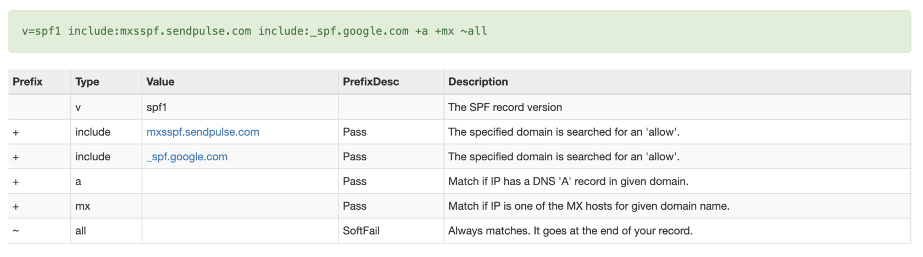Click "The SPF record version" description
The image size is (923, 257).
(x=505, y=108)
